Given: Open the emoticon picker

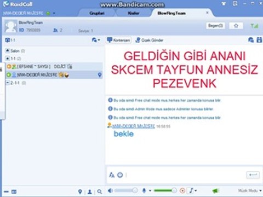Looking at the screenshot, I should 120,175.
